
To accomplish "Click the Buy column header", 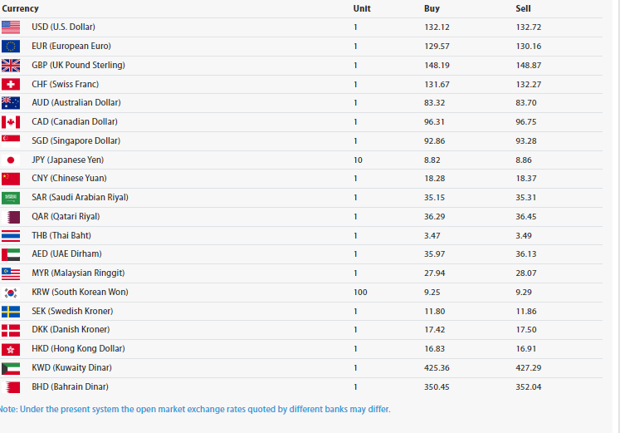I will (x=432, y=8).
